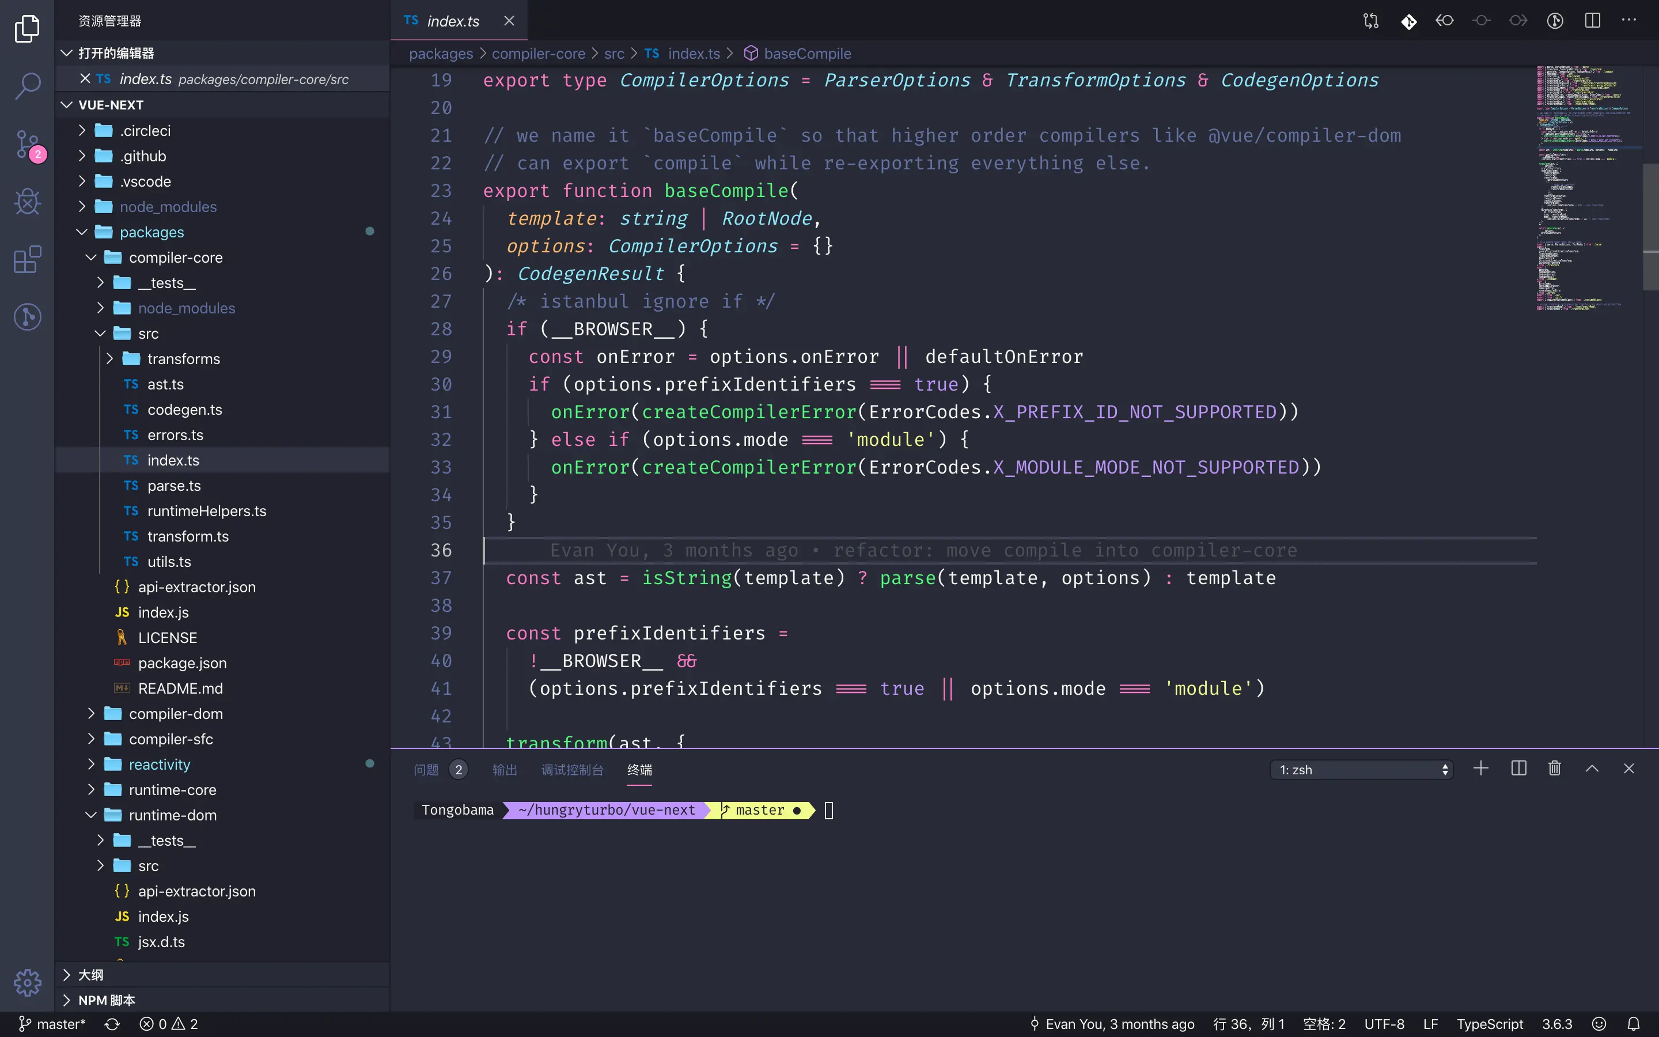Collapse the packages folder
1659x1037 pixels.
(151, 233)
